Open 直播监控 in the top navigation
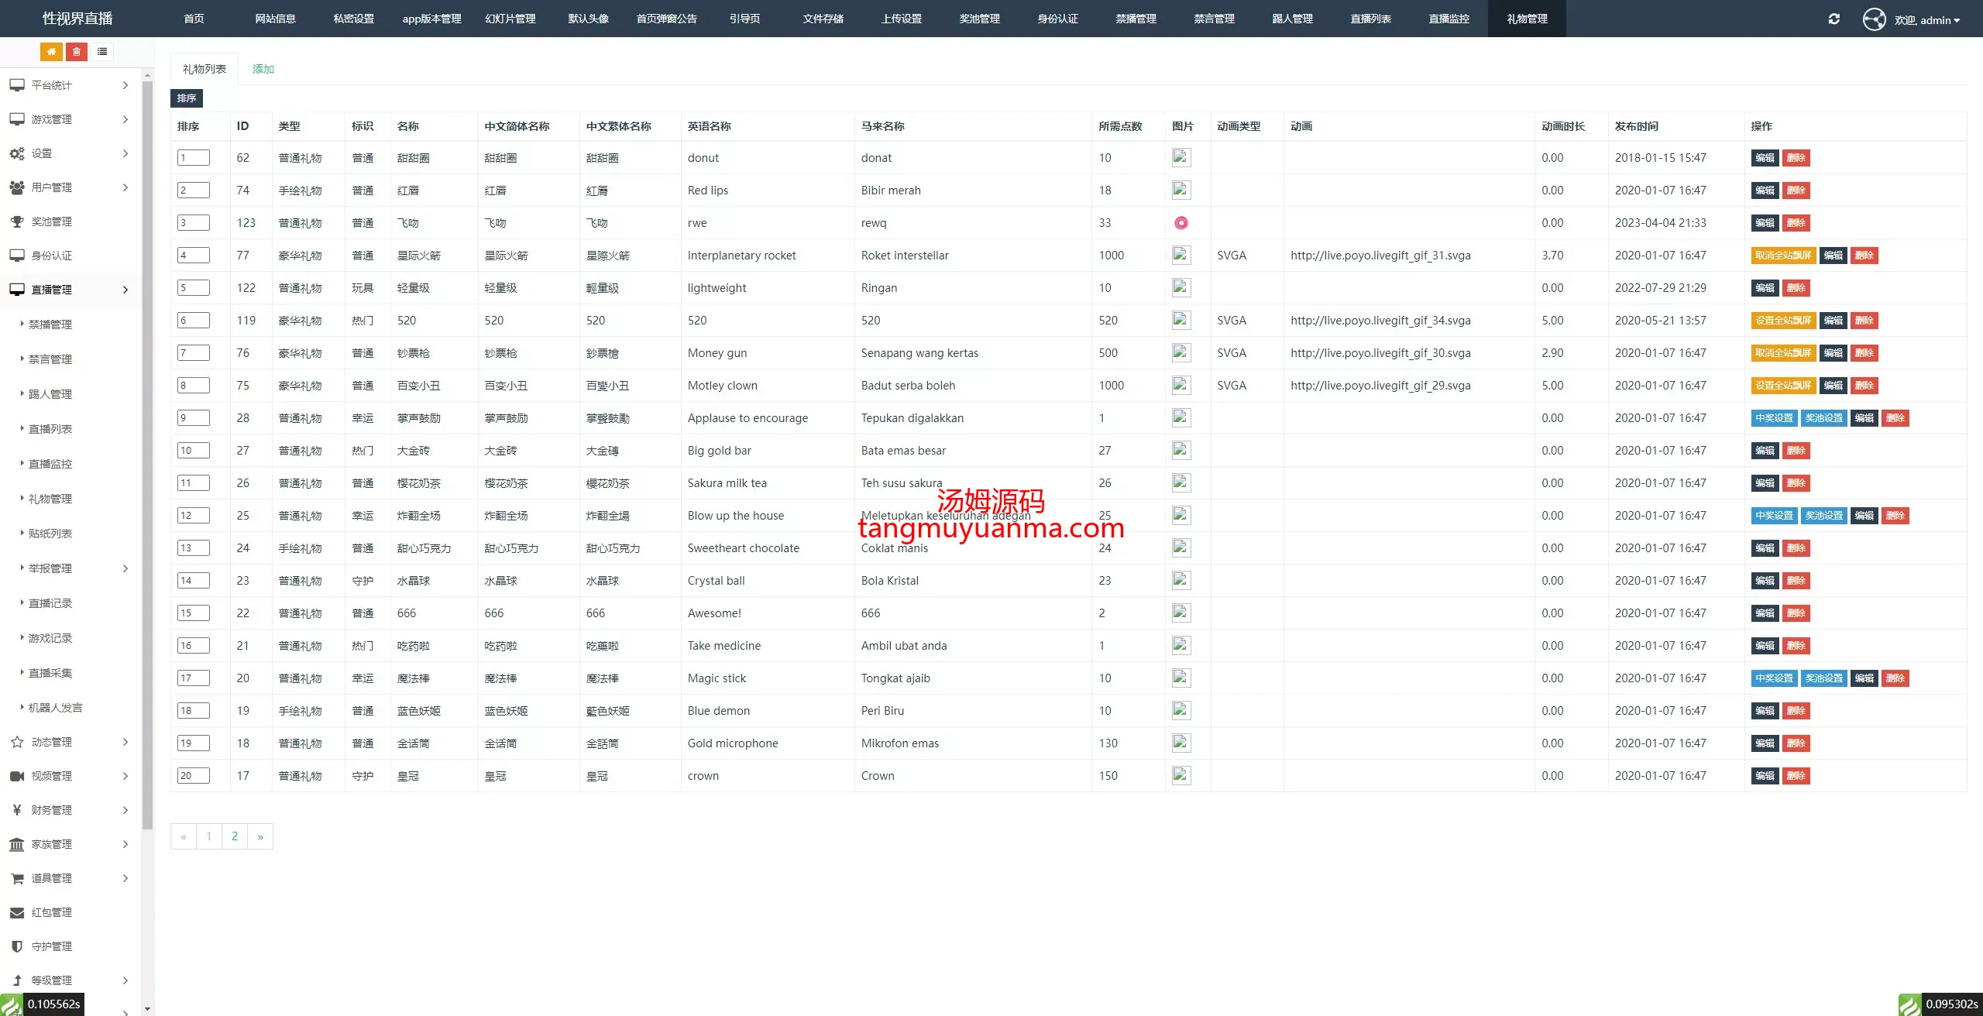This screenshot has height=1016, width=1983. (1449, 19)
